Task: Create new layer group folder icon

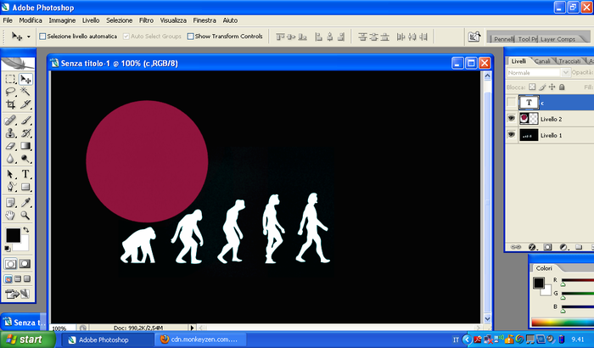Action: tap(579, 247)
